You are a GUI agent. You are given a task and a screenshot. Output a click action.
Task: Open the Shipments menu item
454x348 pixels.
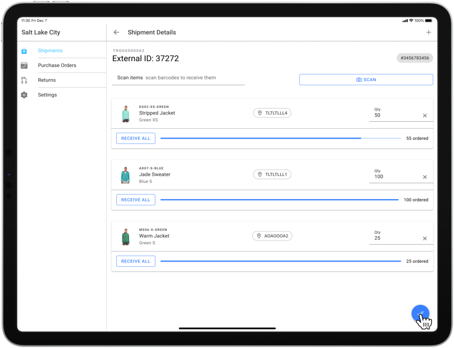[50, 51]
